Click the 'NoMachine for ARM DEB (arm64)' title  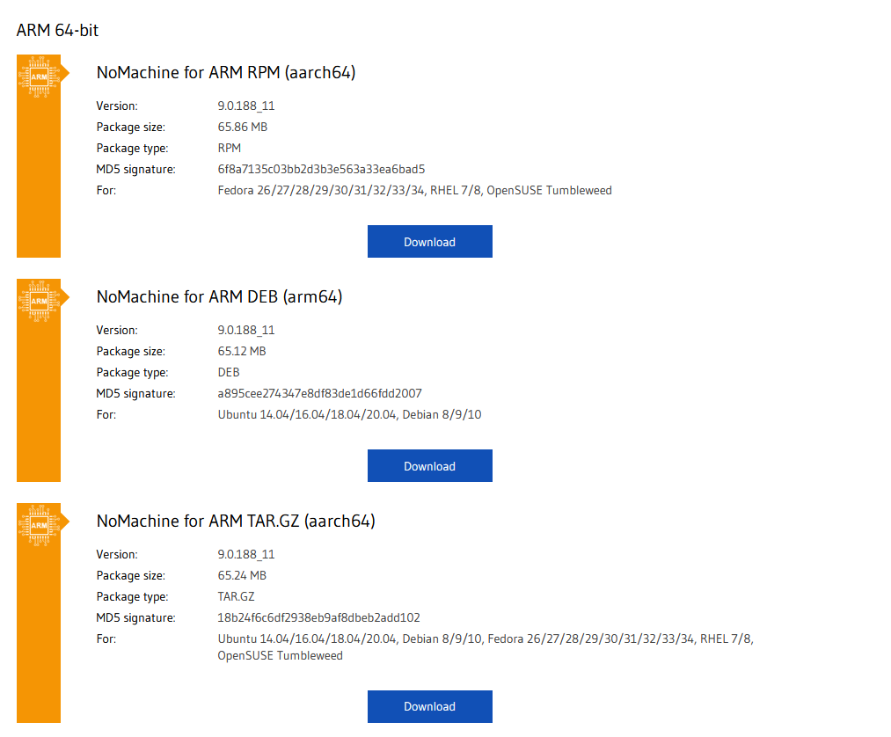coord(219,297)
